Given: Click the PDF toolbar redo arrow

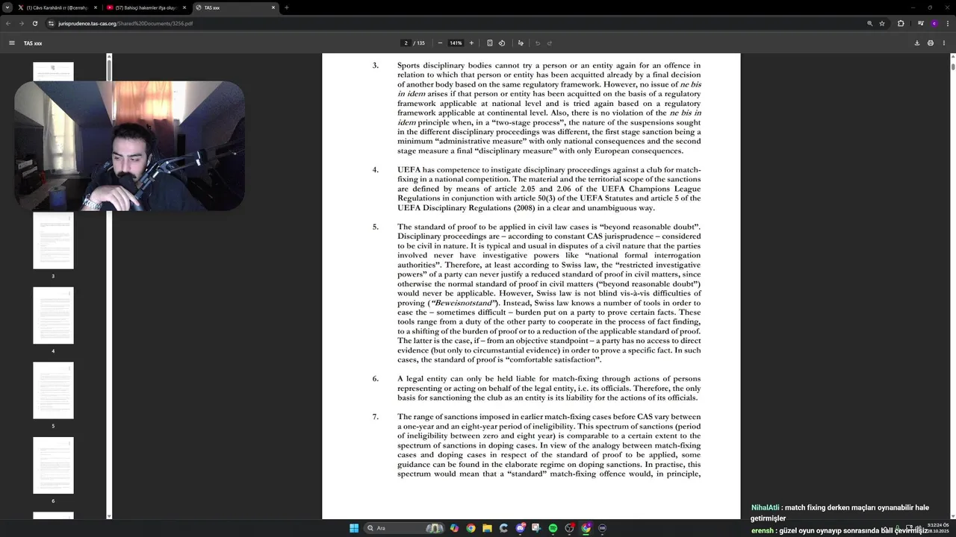Looking at the screenshot, I should coord(550,43).
